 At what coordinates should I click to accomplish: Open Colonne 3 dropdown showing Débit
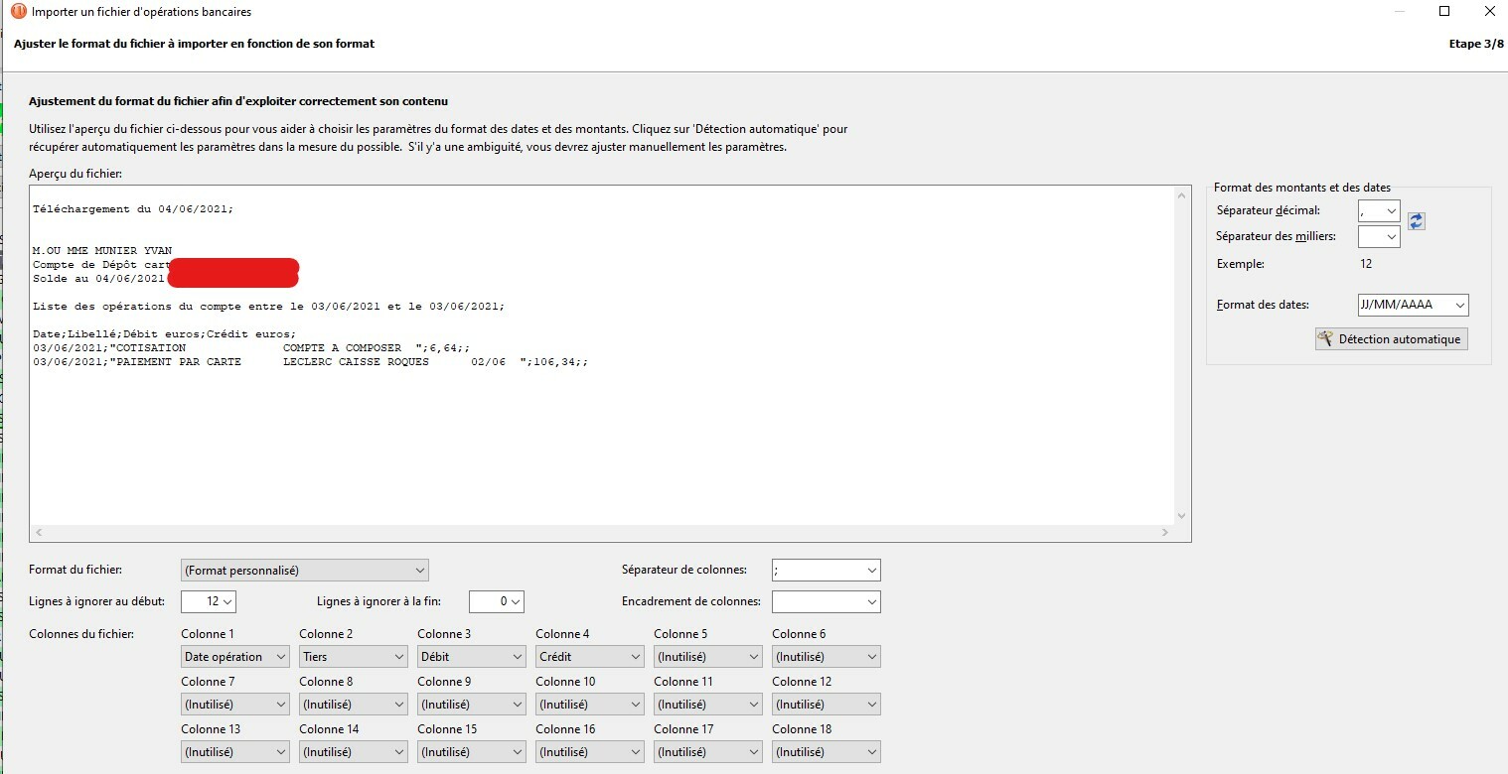[472, 657]
